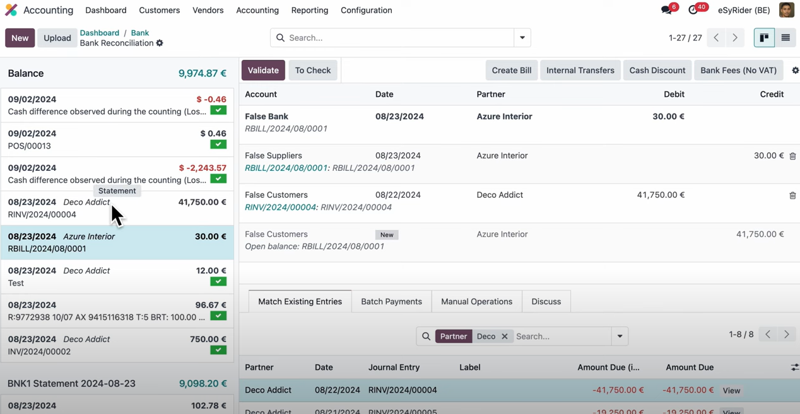
Task: Expand the matched entries search options
Action: (x=620, y=336)
